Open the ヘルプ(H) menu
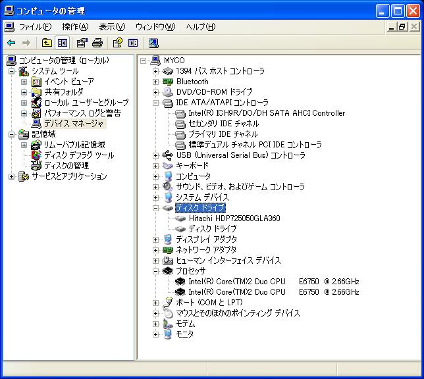The image size is (424, 379). click(201, 27)
